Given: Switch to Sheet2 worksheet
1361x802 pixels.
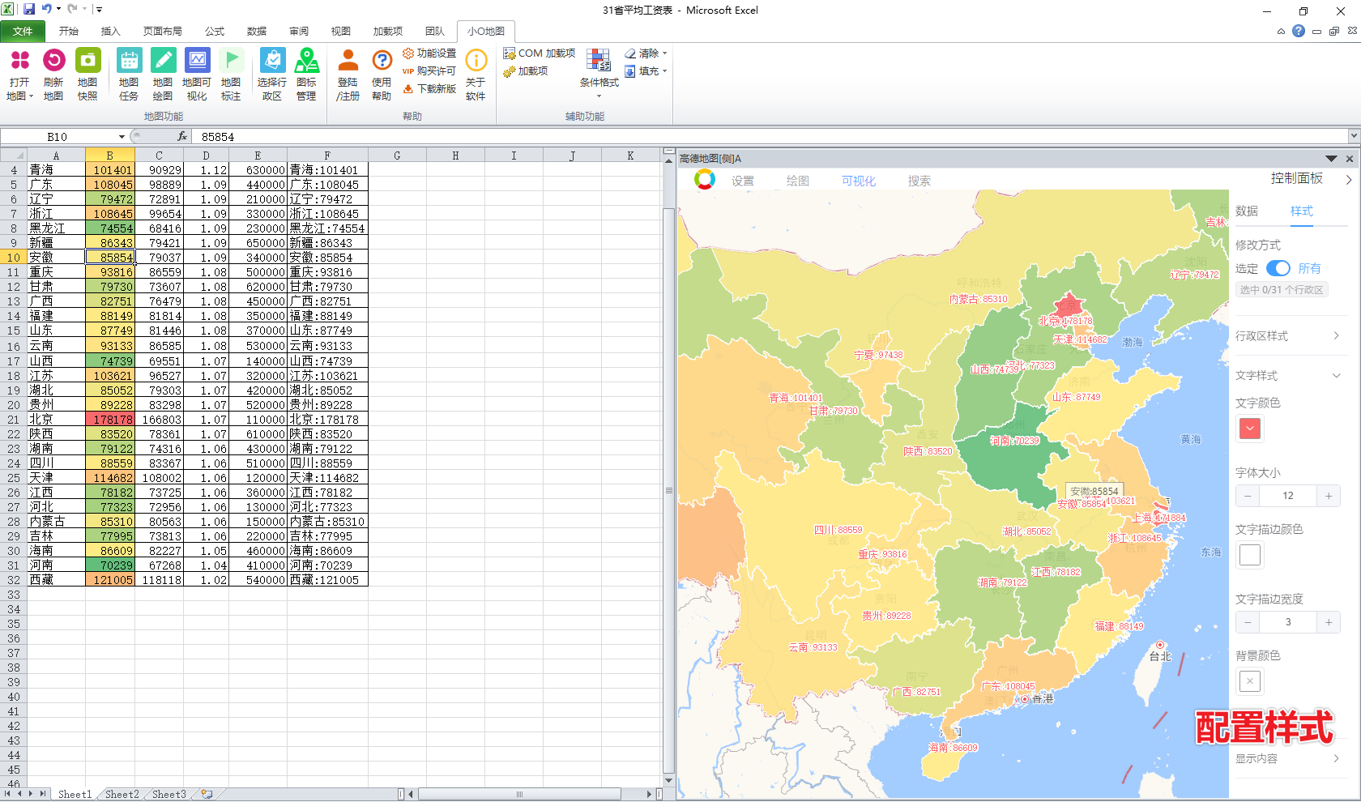Looking at the screenshot, I should tap(122, 795).
